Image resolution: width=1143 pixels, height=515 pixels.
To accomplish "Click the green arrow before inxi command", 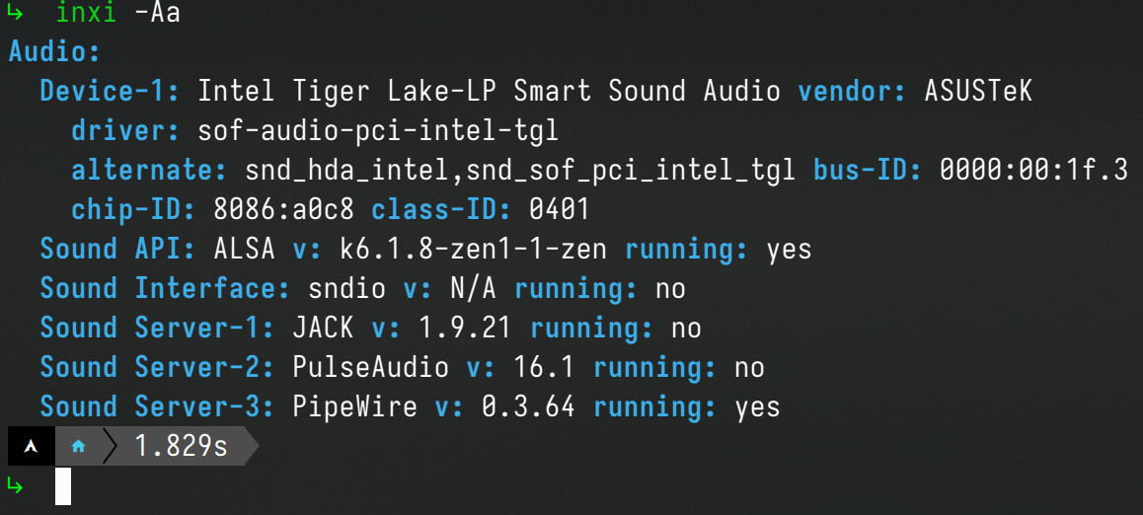I will point(15,13).
